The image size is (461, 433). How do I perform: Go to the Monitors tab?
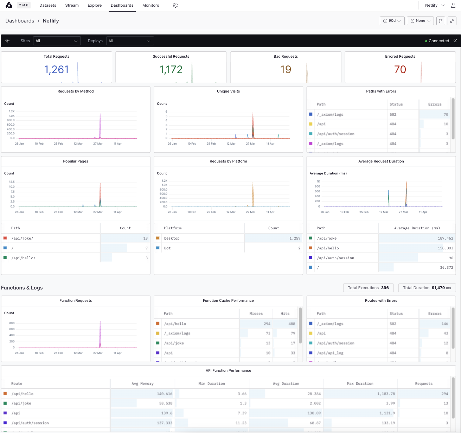coord(151,5)
